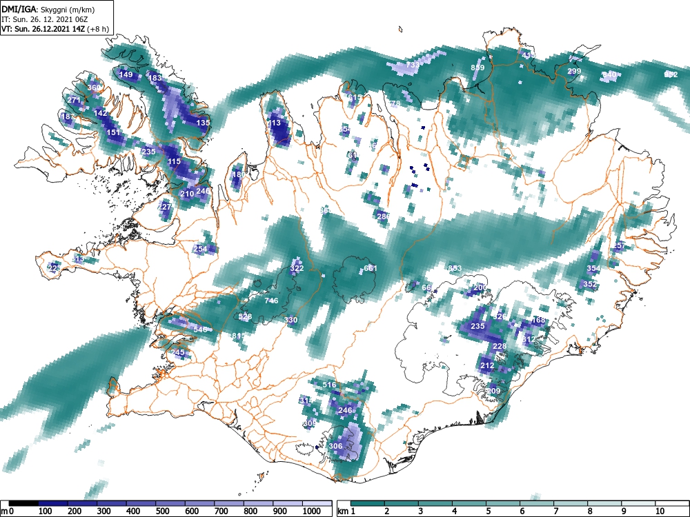The width and height of the screenshot is (690, 517).
Task: Click the visibility value 168 on the map
Action: point(539,320)
